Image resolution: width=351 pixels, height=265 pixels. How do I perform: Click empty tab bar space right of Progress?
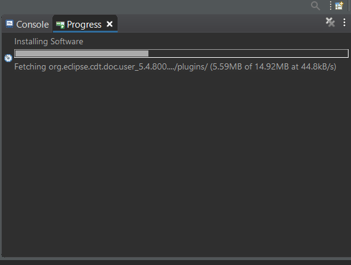220,23
